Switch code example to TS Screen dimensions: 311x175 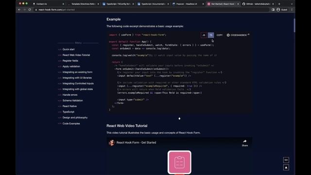(211, 35)
